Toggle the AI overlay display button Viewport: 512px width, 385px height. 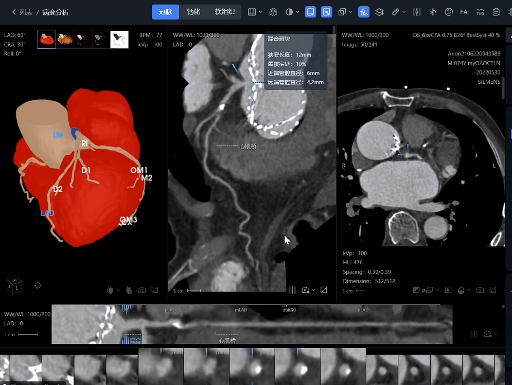[x=326, y=12]
